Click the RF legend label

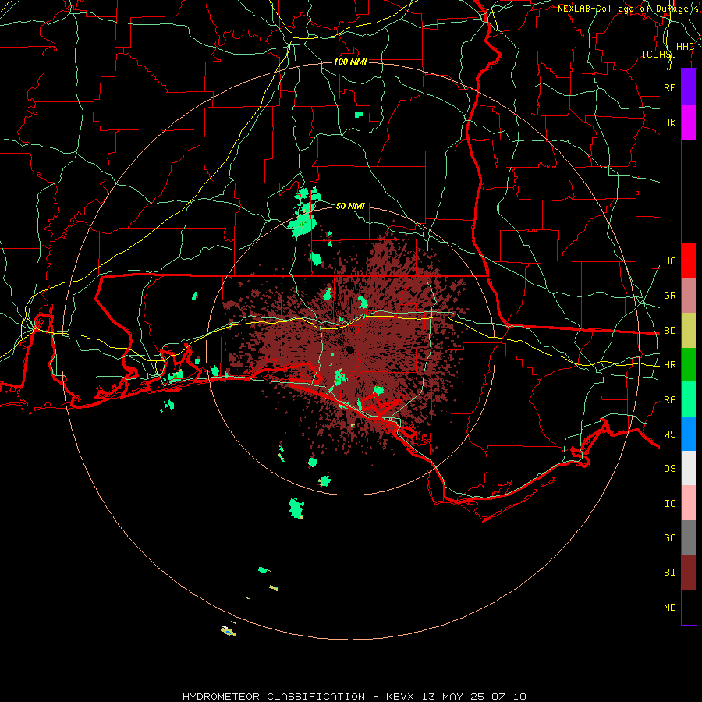click(x=669, y=87)
